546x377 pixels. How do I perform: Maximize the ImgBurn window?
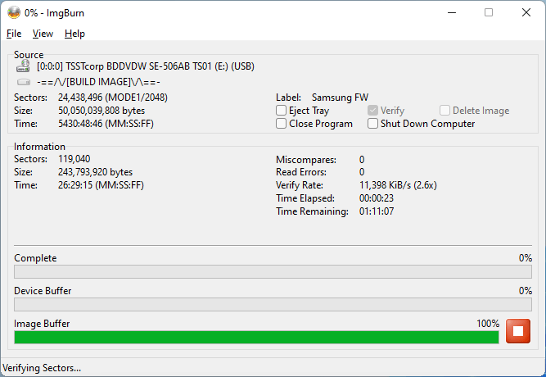489,12
